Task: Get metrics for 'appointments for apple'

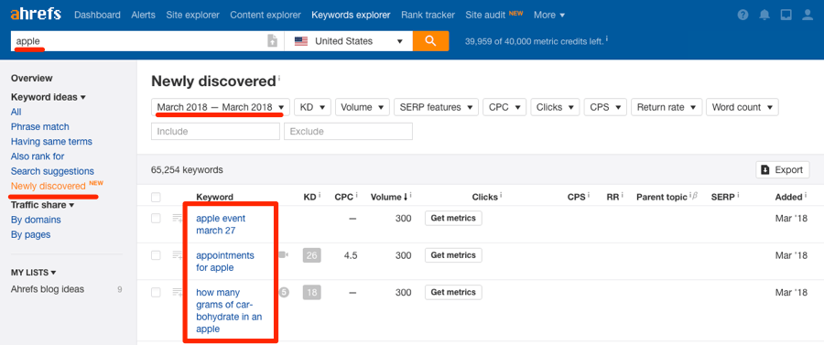Action: click(x=453, y=255)
